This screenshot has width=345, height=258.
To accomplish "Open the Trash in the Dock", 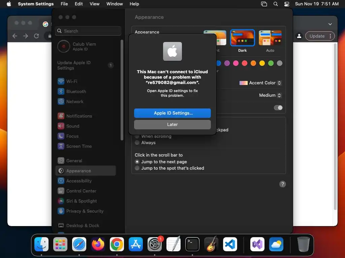I will click(x=304, y=244).
